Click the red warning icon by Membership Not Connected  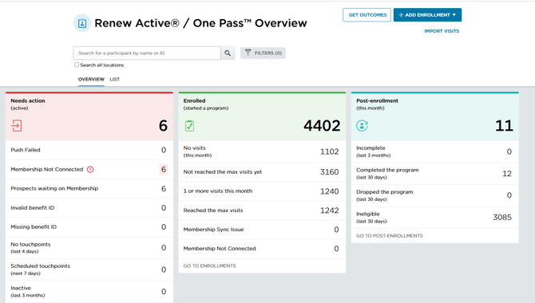90,169
